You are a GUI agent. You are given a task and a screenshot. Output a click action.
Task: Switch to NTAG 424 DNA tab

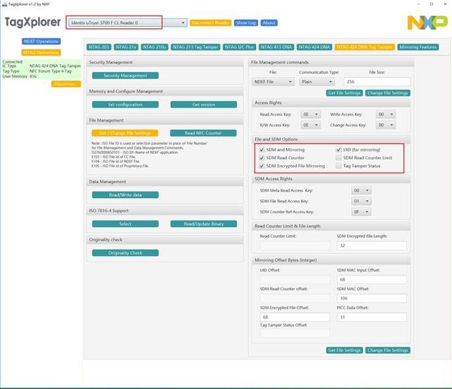[x=314, y=47]
